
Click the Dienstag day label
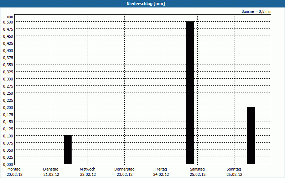[51, 169]
